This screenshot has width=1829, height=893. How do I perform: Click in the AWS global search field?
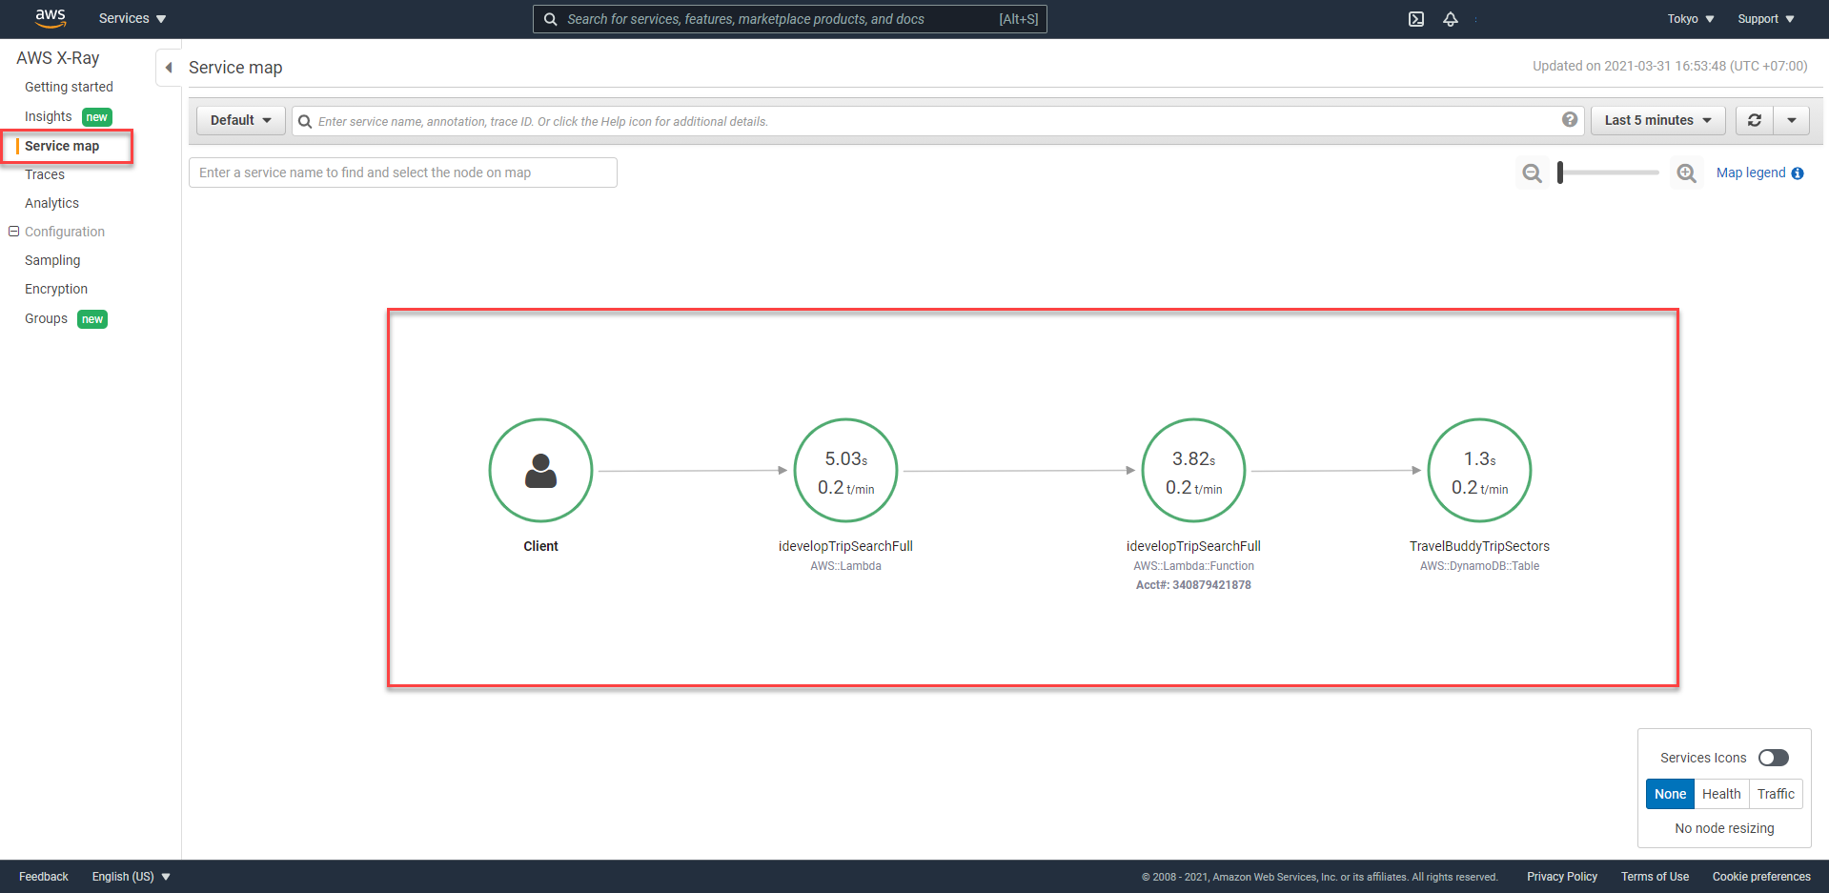(789, 19)
